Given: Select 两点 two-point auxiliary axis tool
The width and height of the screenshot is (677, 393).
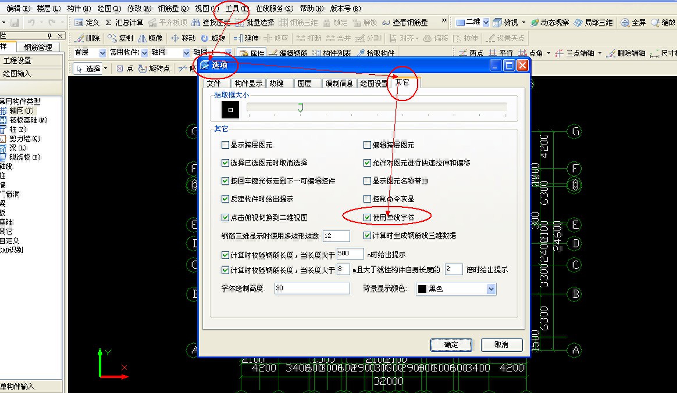Looking at the screenshot, I should point(471,53).
